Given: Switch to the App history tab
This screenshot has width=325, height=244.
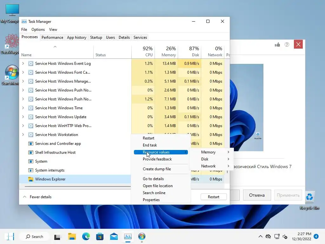Looking at the screenshot, I should [76, 37].
